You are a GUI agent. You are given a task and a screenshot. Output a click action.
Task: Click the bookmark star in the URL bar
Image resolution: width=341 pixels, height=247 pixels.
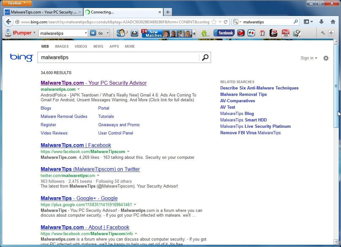pyautogui.click(x=214, y=22)
